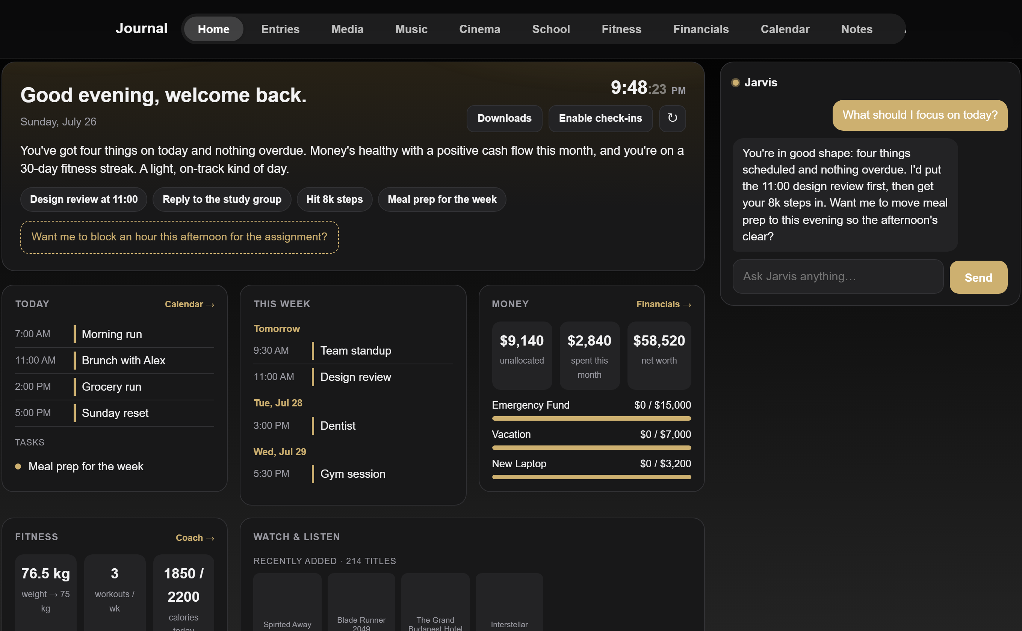Click the $58,520 net worth card
1022x631 pixels.
659,355
